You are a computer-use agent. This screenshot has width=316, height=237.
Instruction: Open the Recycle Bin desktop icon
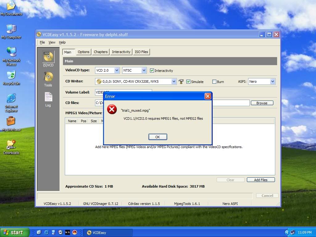click(x=11, y=78)
